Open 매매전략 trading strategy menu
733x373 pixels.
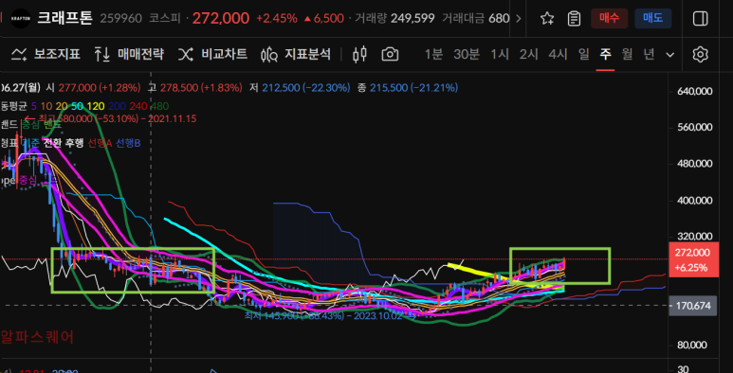tap(129, 54)
